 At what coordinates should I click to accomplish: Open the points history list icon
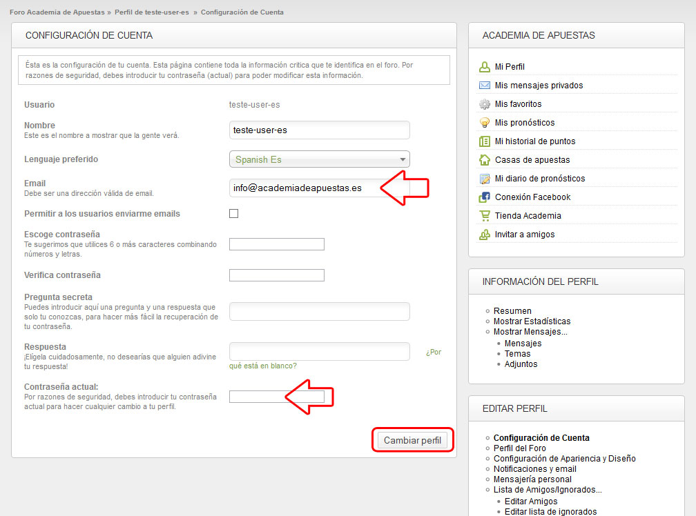(x=485, y=141)
